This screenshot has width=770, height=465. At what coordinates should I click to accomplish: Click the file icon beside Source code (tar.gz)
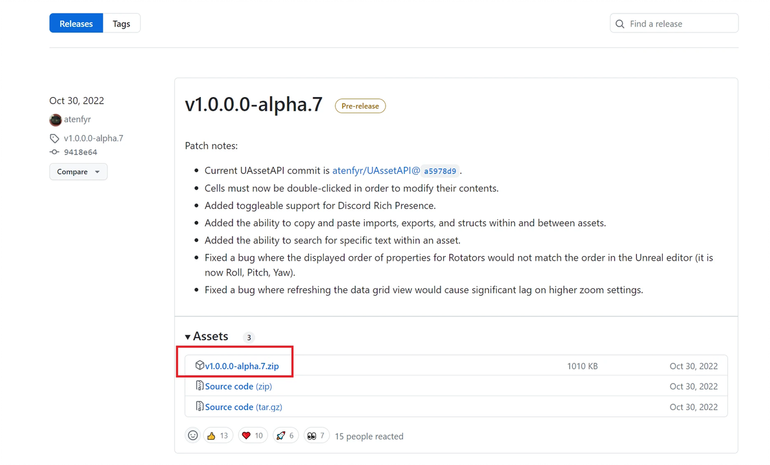200,407
